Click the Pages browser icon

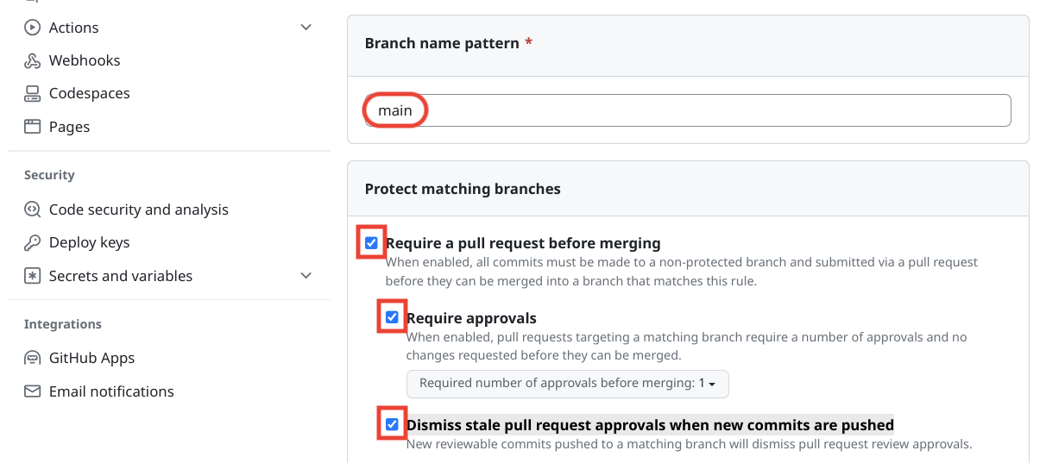pos(33,127)
